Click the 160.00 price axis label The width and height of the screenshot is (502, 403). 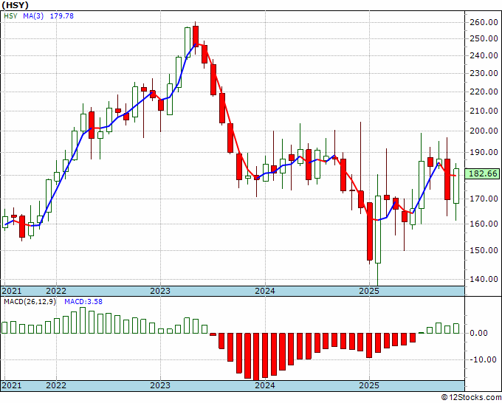tap(484, 224)
